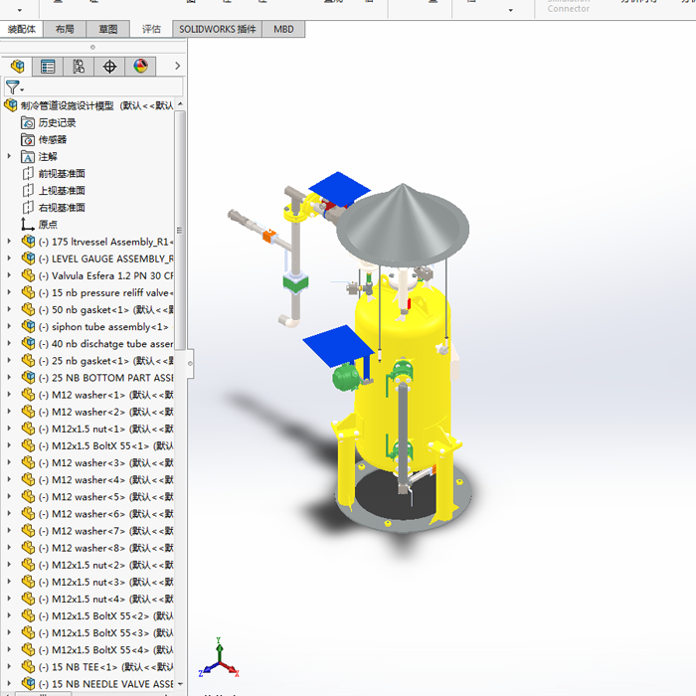The width and height of the screenshot is (696, 696).
Task: Click 15 NB NEEDLE VALVE assembly icon
Action: [x=28, y=684]
